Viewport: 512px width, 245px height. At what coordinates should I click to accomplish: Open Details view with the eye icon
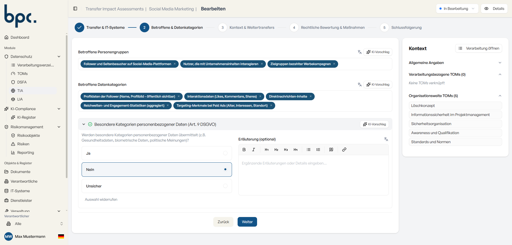coord(494,9)
